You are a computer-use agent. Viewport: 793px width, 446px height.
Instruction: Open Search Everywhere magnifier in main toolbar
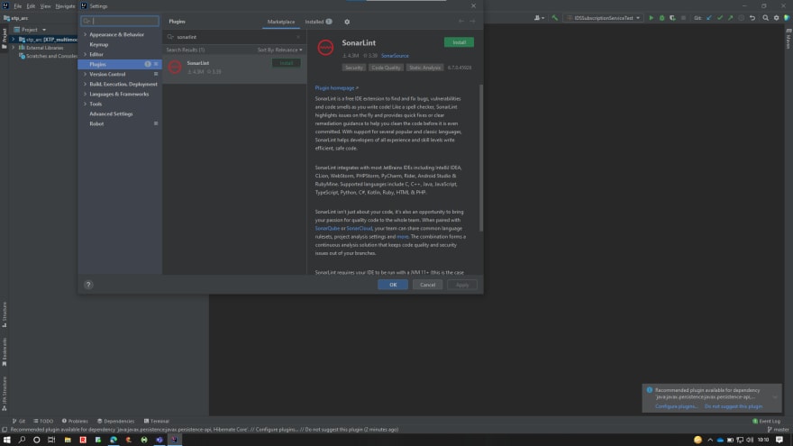[765, 18]
